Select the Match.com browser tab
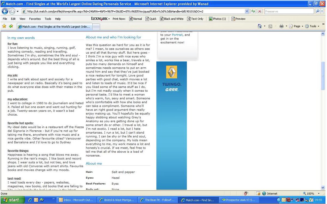This screenshot has height=204, width=327. pyautogui.click(x=55, y=26)
